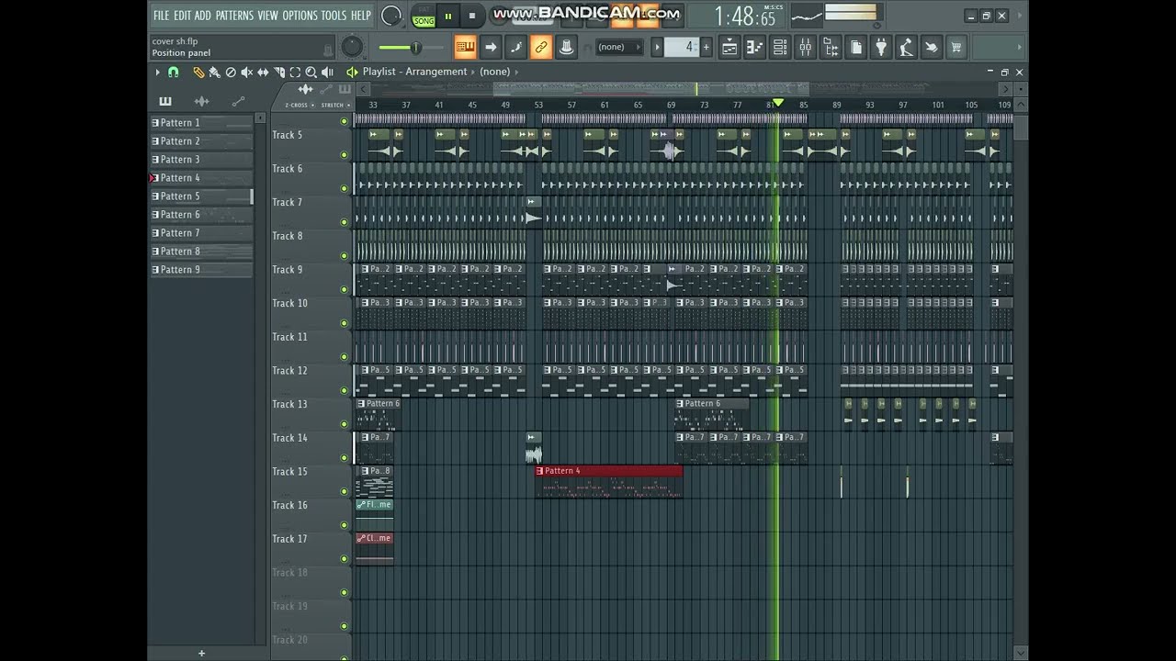The height and width of the screenshot is (661, 1176).
Task: Mute Track 5 with its green LED
Action: pyautogui.click(x=345, y=155)
